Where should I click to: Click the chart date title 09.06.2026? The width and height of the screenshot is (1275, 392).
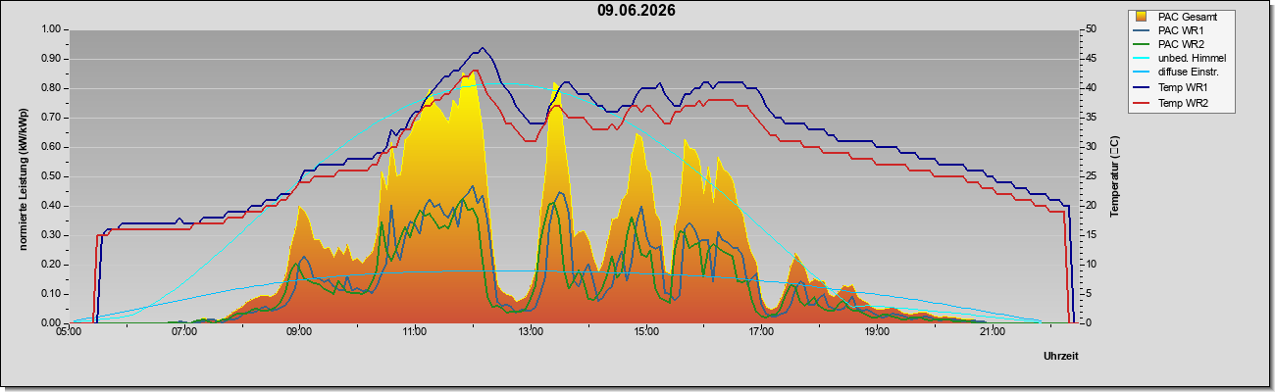637,11
